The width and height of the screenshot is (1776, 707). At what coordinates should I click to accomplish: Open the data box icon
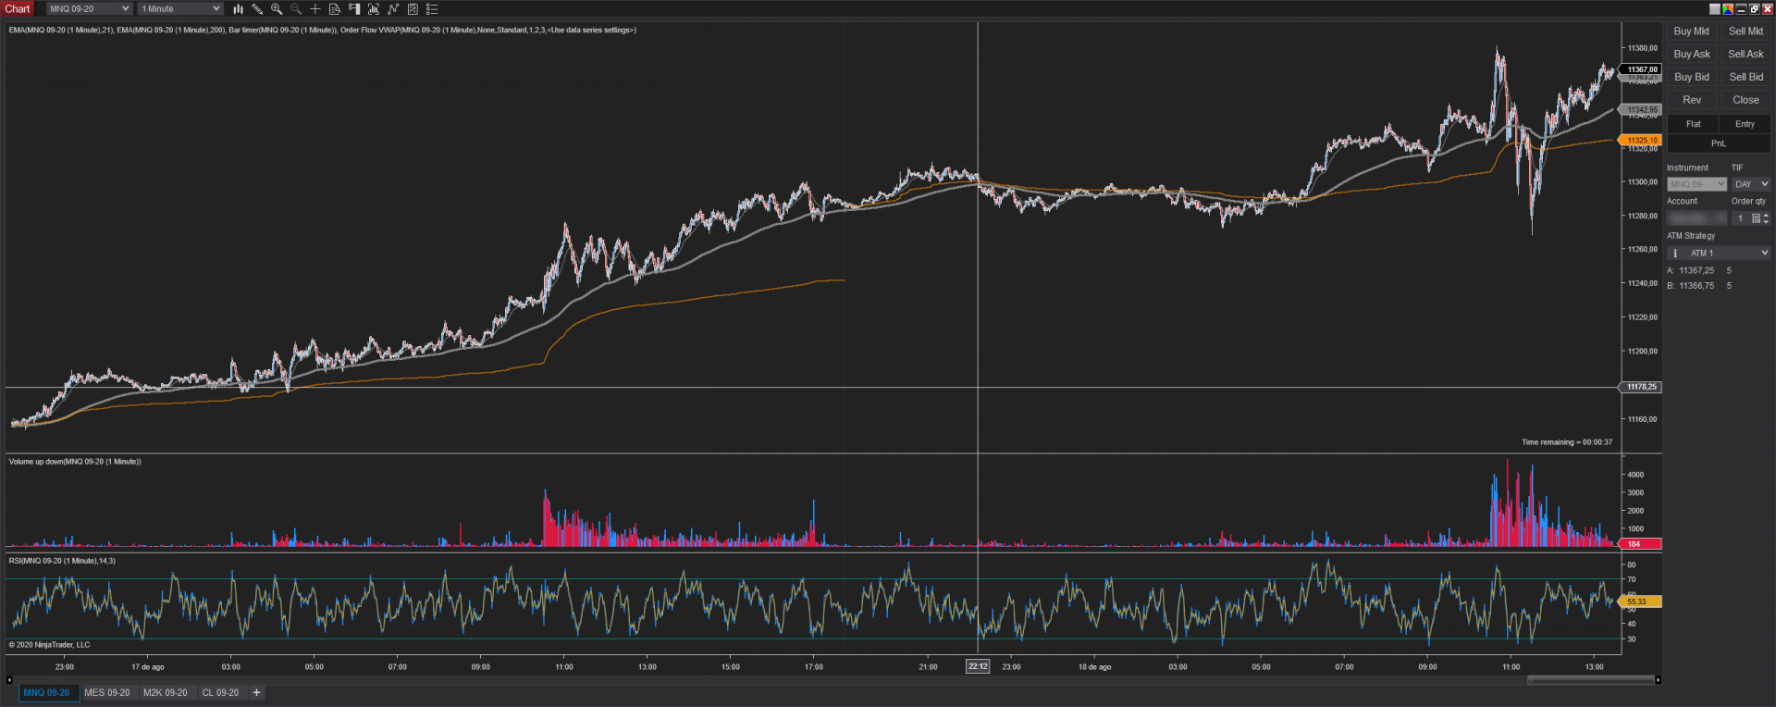[335, 9]
